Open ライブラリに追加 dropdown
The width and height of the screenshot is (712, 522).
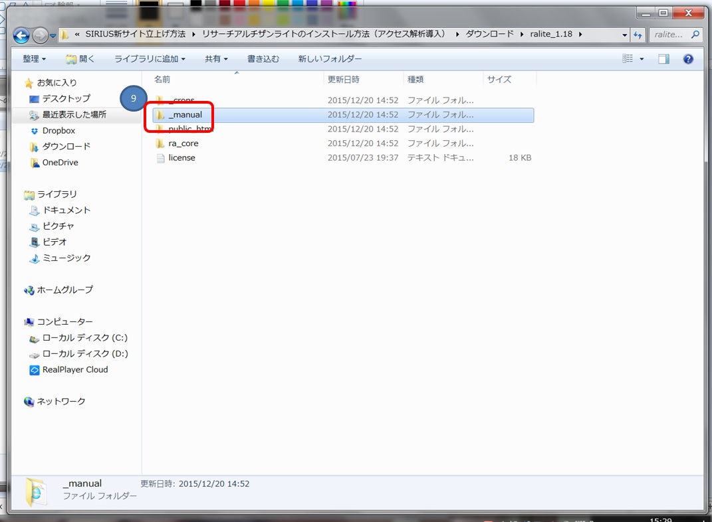(150, 59)
